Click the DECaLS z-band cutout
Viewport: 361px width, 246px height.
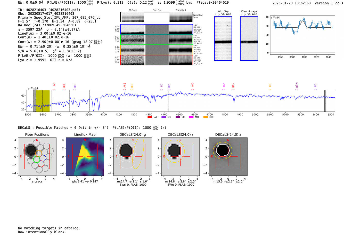coord(228,157)
